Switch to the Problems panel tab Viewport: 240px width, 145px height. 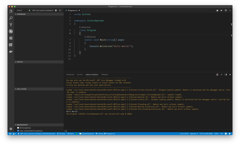[70, 74]
